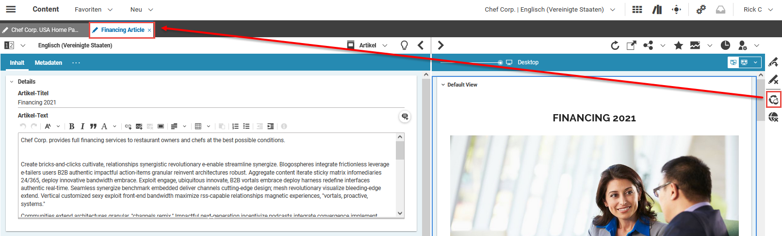Open the Neu menu
The width and height of the screenshot is (782, 236).
(x=141, y=10)
